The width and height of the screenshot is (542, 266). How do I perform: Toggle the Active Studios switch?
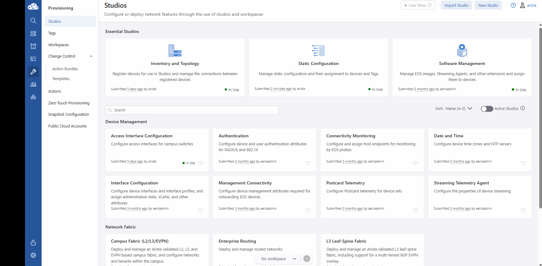point(487,109)
